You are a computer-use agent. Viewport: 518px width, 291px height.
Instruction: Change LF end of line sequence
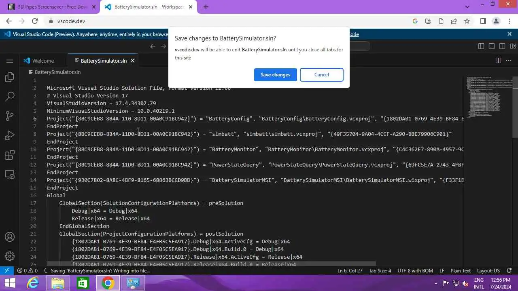pos(442,271)
